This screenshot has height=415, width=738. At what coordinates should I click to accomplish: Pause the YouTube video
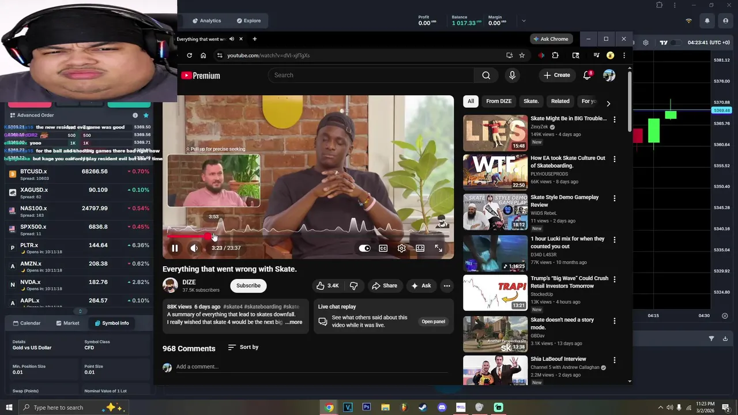(x=175, y=248)
